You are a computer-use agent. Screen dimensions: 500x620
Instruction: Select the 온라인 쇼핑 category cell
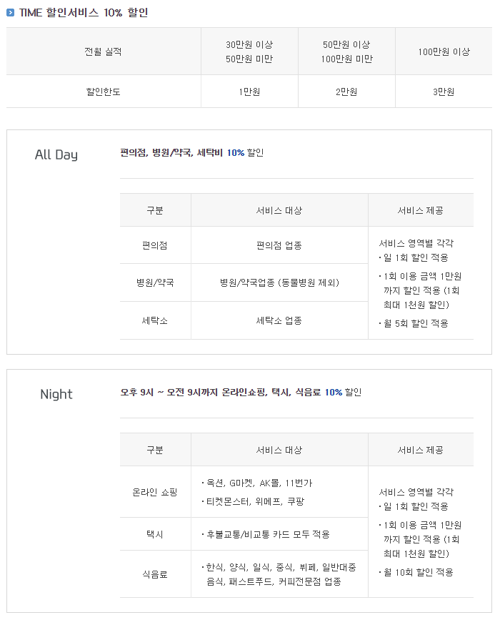(x=155, y=492)
